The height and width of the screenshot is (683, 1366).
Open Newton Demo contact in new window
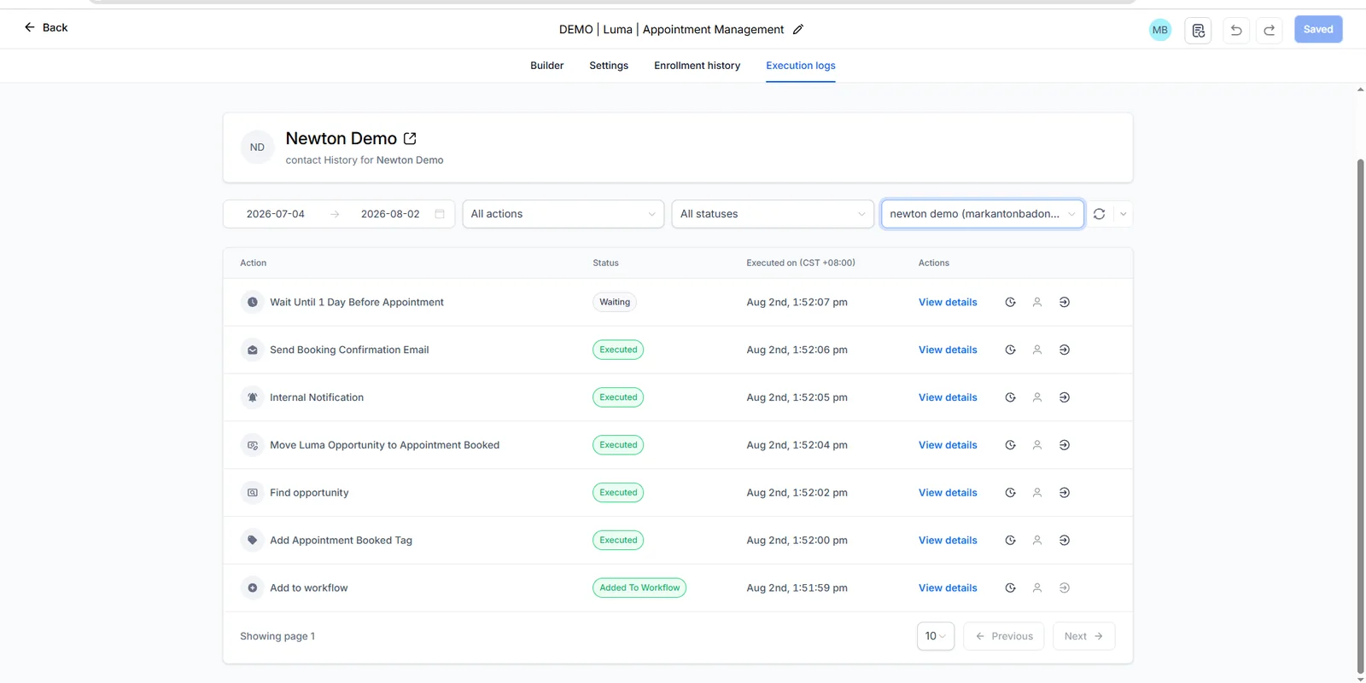(410, 138)
